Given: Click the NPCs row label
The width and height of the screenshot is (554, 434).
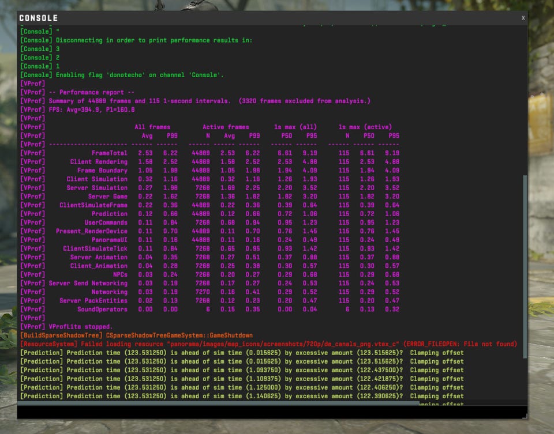Looking at the screenshot, I should [120, 274].
